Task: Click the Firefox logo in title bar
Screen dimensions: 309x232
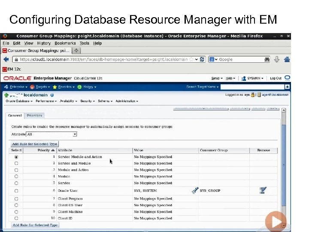Action: click(x=5, y=36)
